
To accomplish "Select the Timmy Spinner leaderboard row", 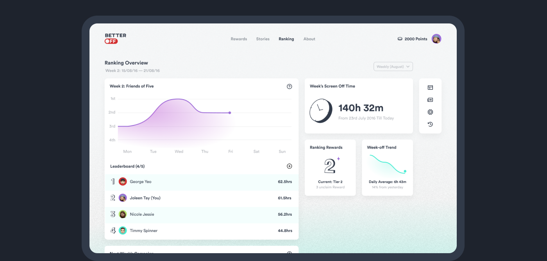I will point(202,231).
